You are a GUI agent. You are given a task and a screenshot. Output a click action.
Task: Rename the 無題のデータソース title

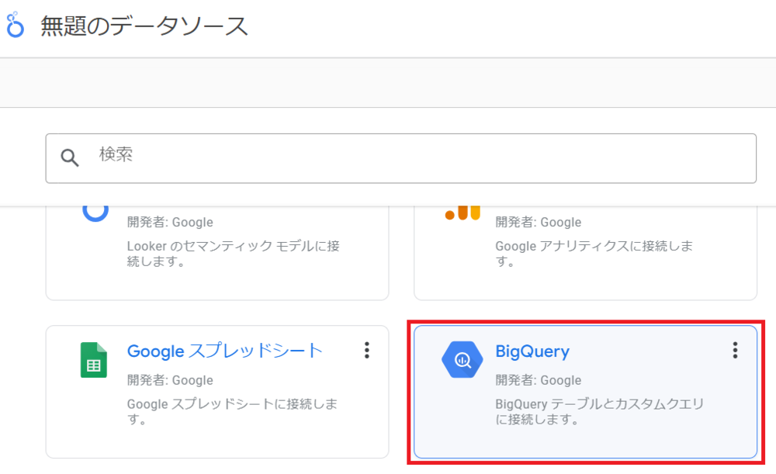pos(144,26)
